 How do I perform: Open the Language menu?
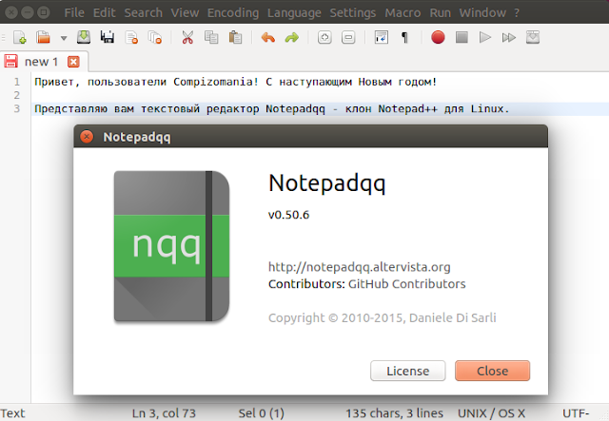tap(294, 12)
